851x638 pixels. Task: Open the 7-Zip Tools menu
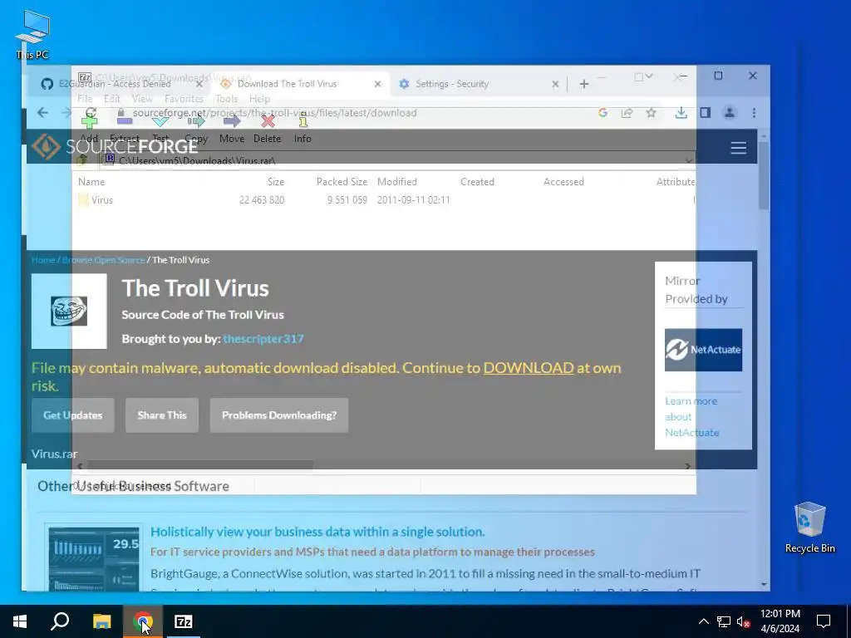(226, 99)
